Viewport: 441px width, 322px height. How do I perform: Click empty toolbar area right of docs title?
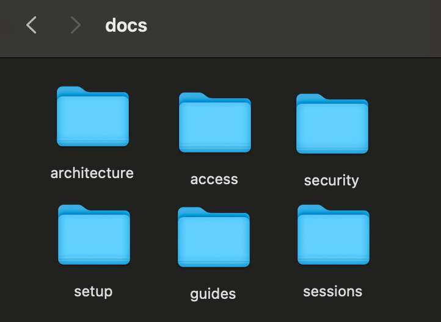point(293,25)
